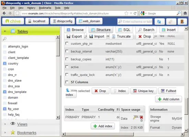Click the browser back arrow

[4, 13]
